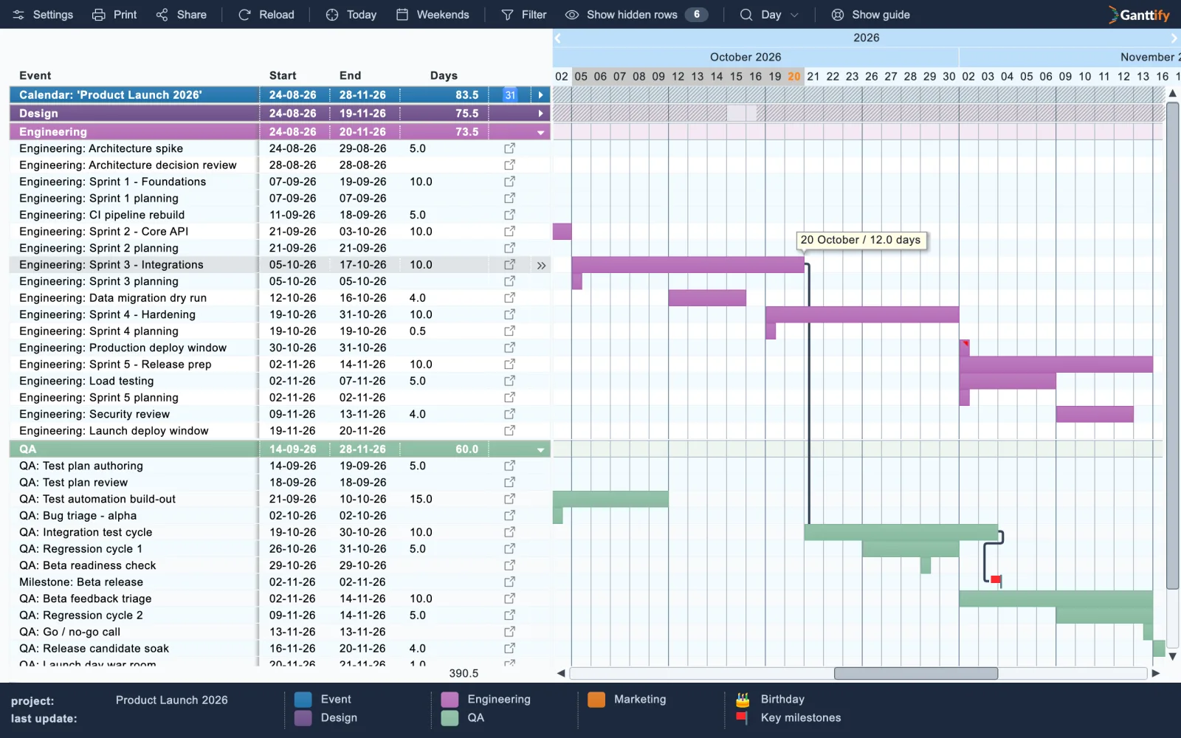This screenshot has height=738, width=1181.
Task: Select row Engineering: Security review
Action: tap(280, 414)
